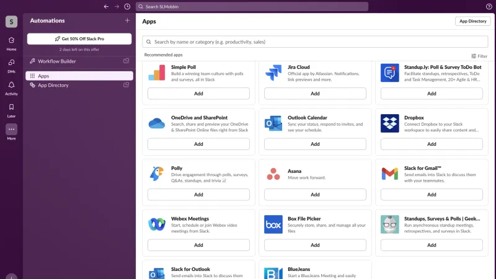Click the Slack for Gmail icon

[x=390, y=174]
